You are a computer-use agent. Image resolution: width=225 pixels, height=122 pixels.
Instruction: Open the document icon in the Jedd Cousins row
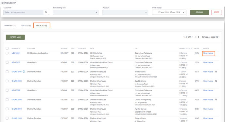coord(216,72)
